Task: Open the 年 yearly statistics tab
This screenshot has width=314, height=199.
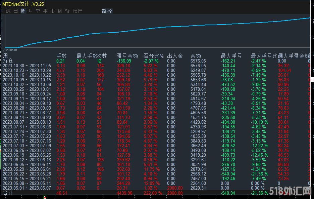Action: [x=45, y=11]
